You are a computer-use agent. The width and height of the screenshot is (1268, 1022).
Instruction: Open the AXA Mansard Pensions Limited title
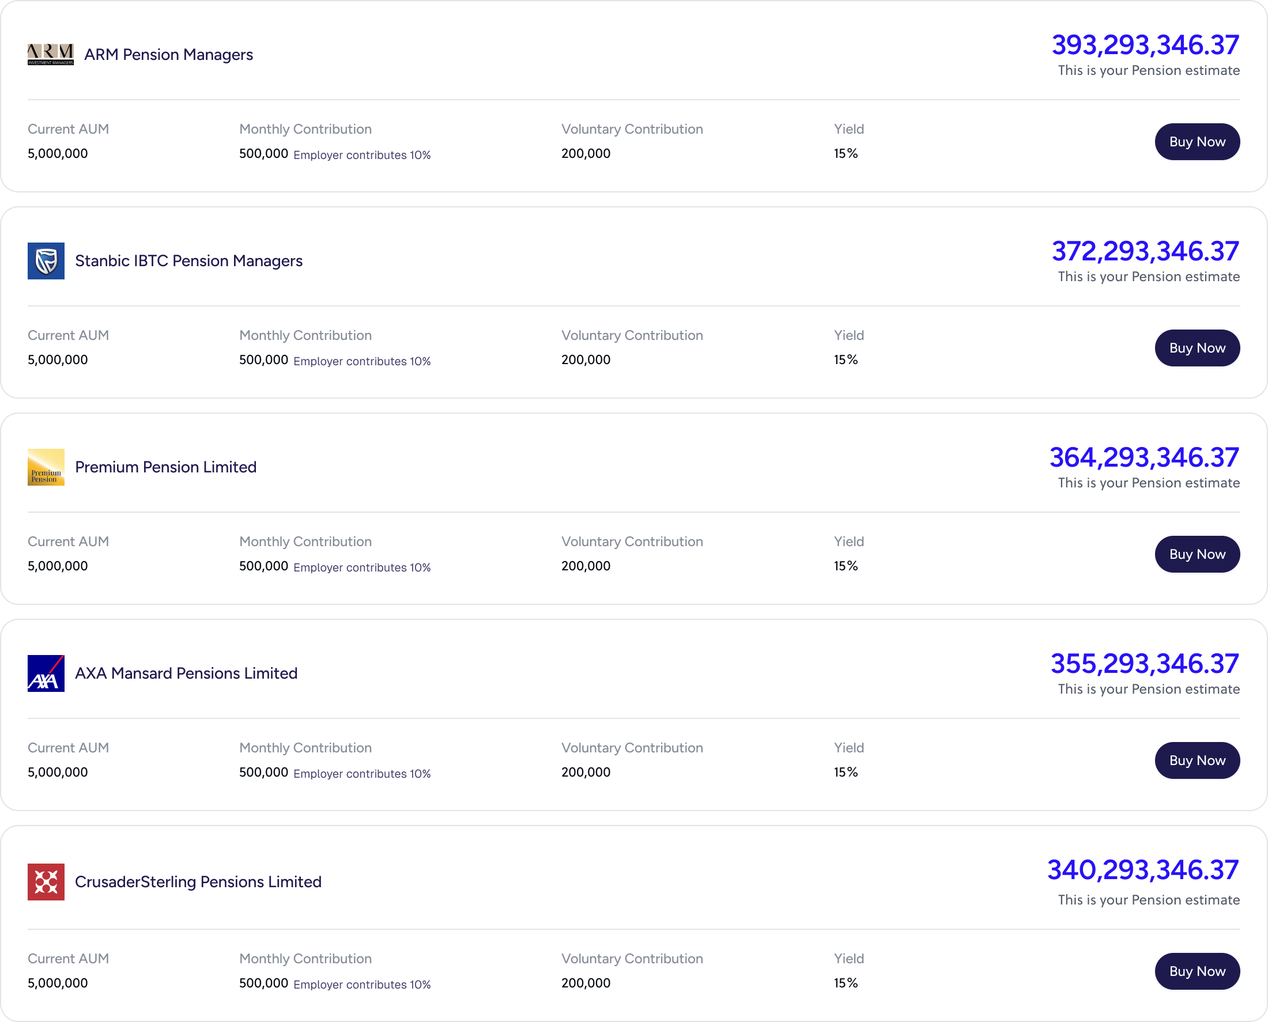(x=186, y=673)
